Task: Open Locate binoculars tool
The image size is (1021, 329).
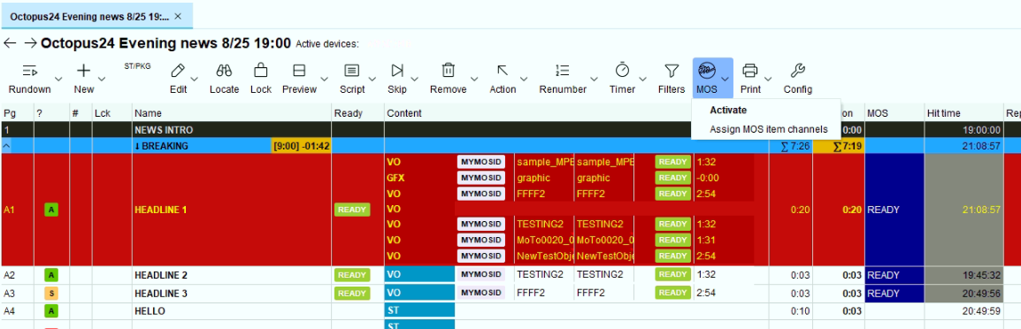Action: [x=224, y=71]
